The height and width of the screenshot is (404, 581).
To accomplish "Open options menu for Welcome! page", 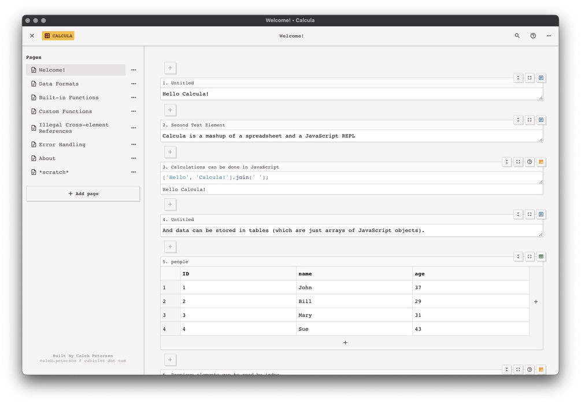I will (134, 70).
